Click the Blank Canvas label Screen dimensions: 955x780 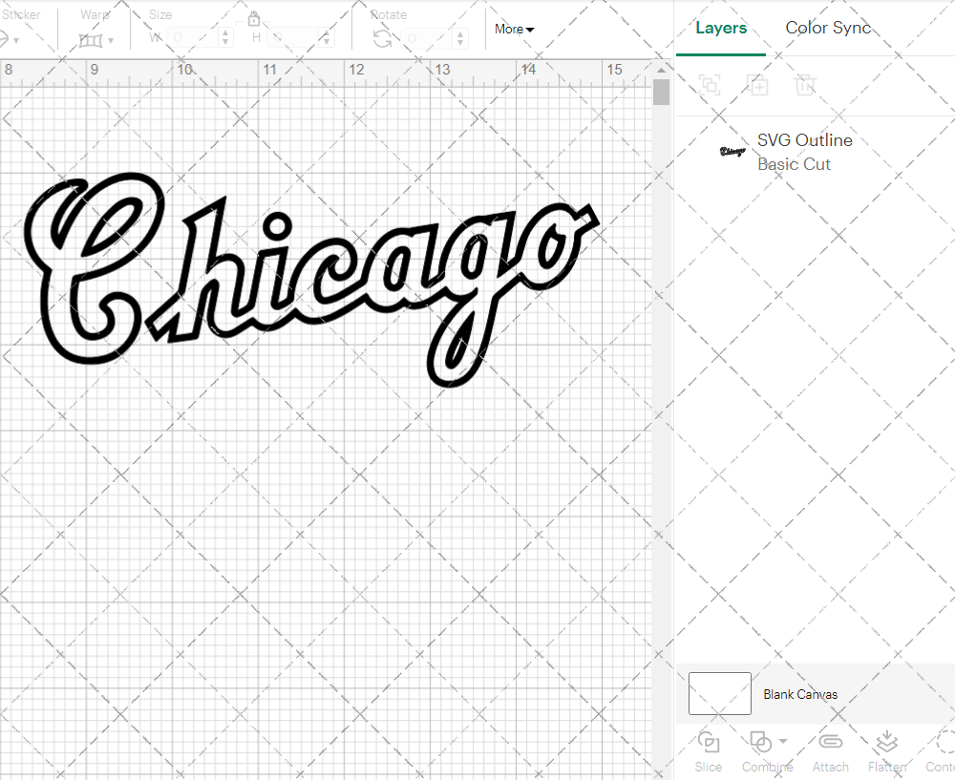pos(800,694)
